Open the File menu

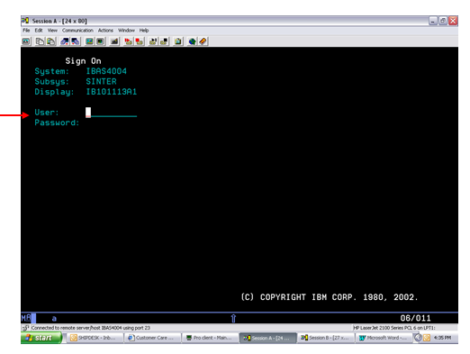coord(26,31)
